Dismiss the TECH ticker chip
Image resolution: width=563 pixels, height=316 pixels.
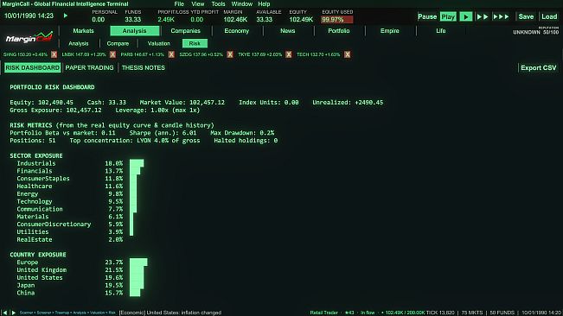point(347,54)
